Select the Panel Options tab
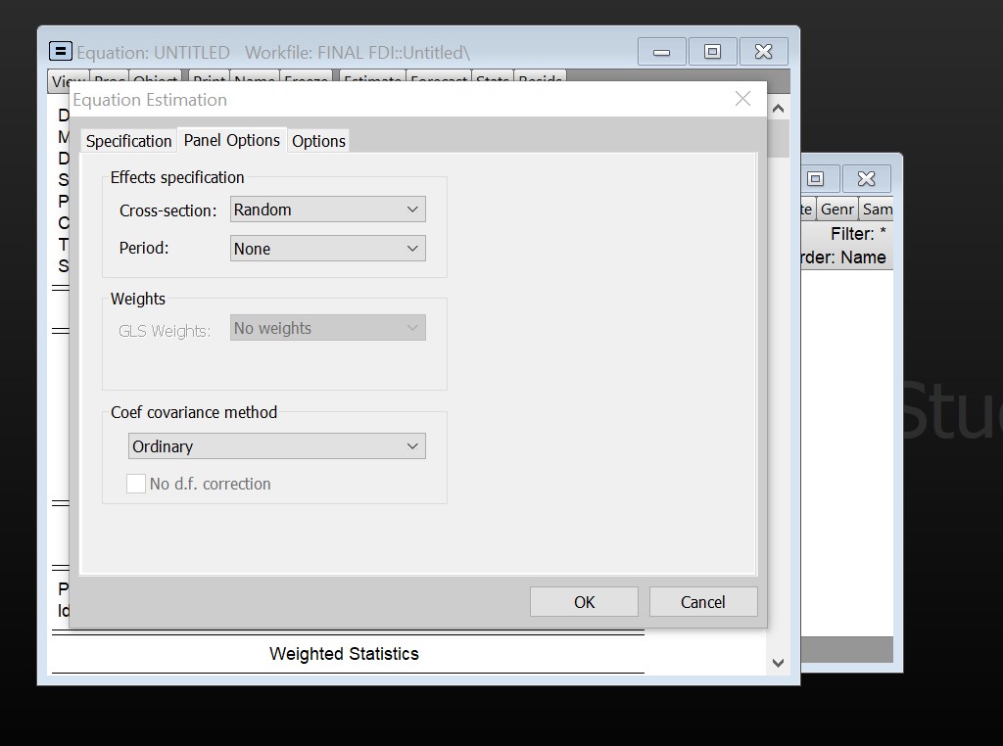The height and width of the screenshot is (746, 1003). tap(232, 140)
